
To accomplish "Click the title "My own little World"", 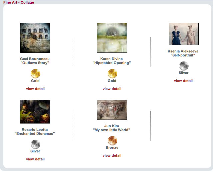I will click(x=112, y=130).
